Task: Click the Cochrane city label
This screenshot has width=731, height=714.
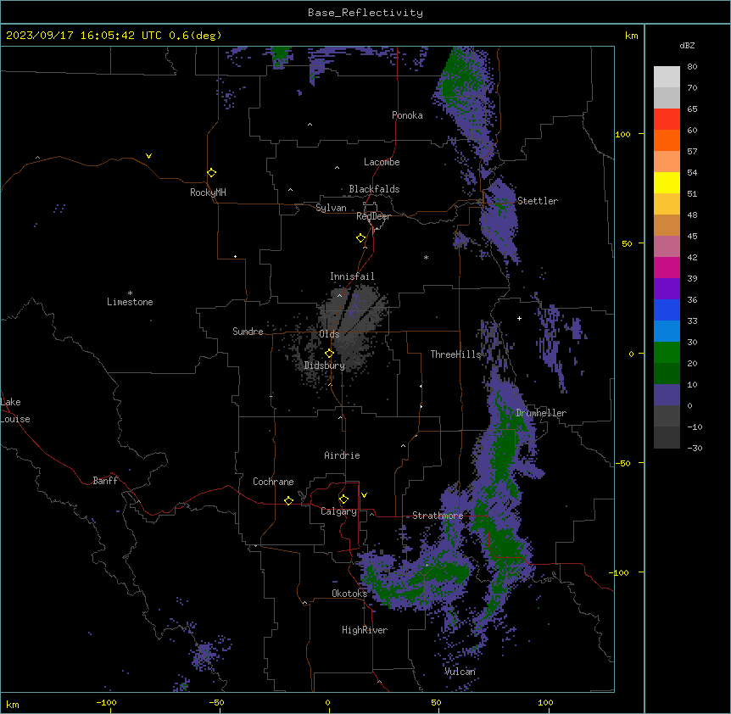Action: tap(273, 482)
